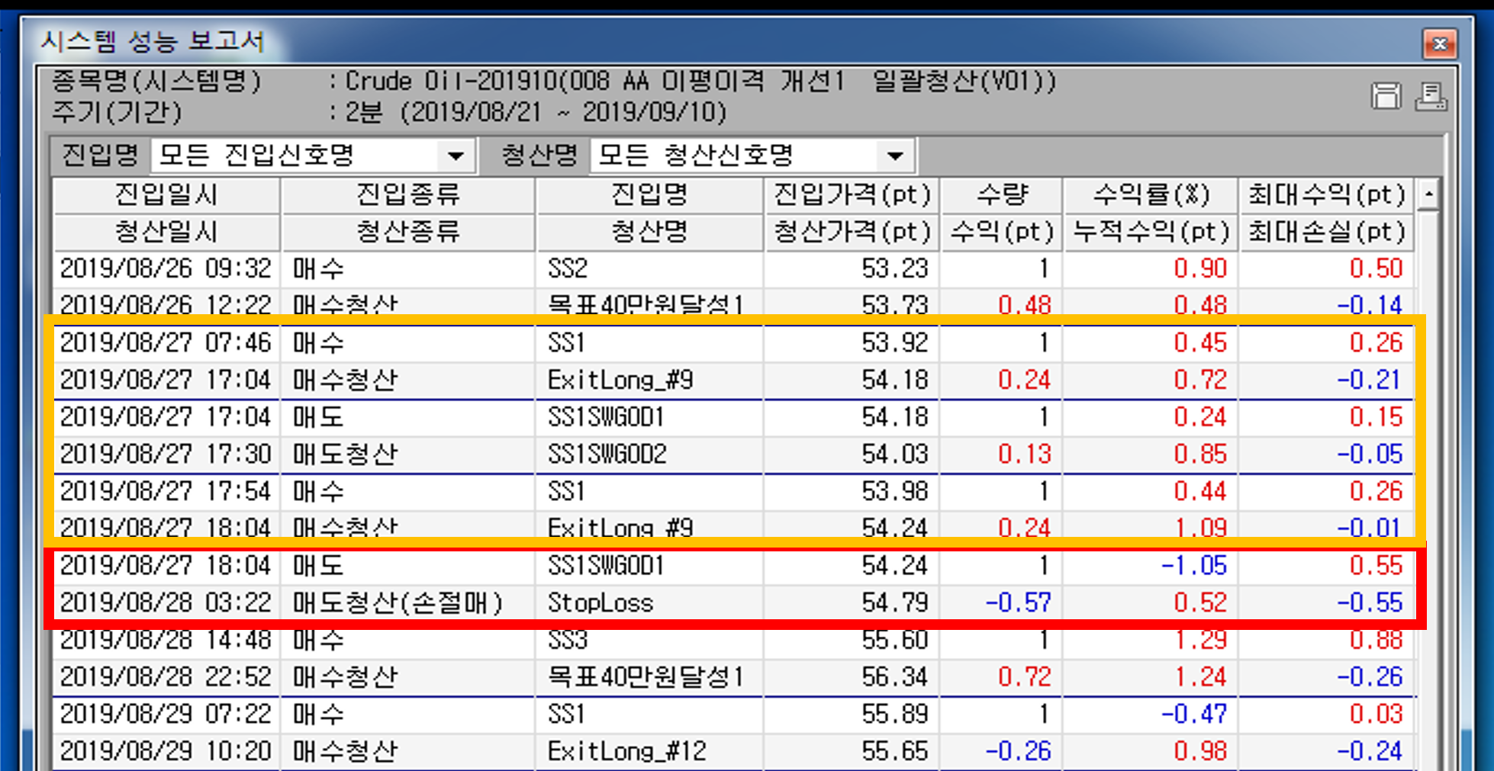The width and height of the screenshot is (1494, 771).
Task: Click the 누적수익(pt) column header
Action: point(1151,232)
